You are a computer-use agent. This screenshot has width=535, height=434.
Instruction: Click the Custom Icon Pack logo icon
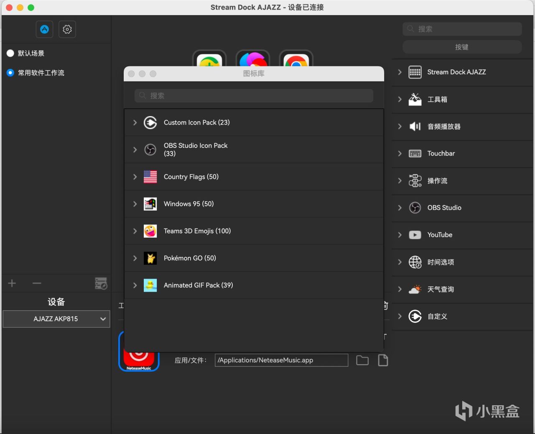[150, 122]
